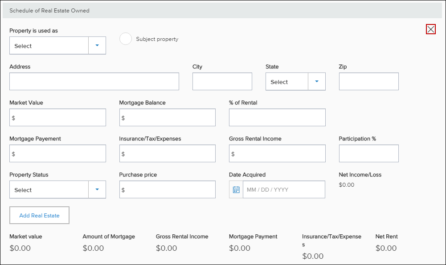Viewport: 446px width, 265px height.
Task: Open the Property Status dropdown
Action: point(57,189)
